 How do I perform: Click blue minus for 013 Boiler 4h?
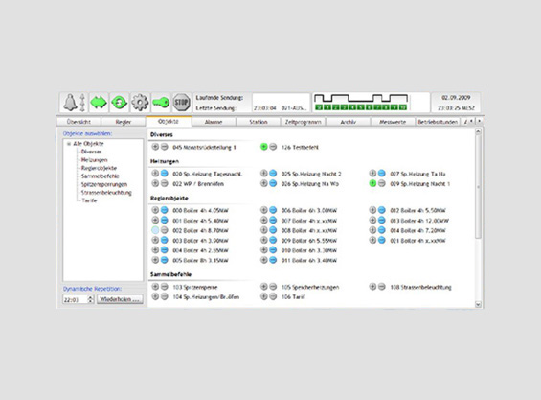coord(382,220)
